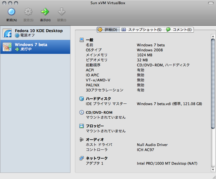
Task: Click Intel PRO/1000 MT Desktop (NAT) value
Action: tap(167, 164)
